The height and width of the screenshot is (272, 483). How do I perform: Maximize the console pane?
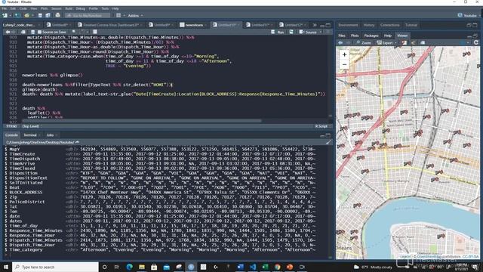pyautogui.click(x=328, y=135)
